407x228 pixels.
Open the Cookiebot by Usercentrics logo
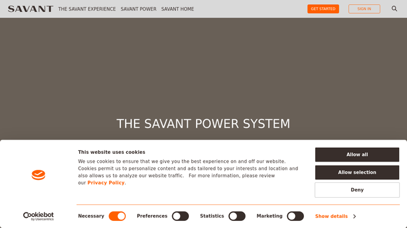click(38, 216)
